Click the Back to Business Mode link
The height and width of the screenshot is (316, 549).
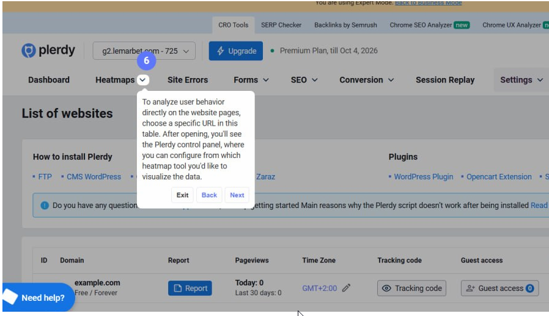point(428,3)
